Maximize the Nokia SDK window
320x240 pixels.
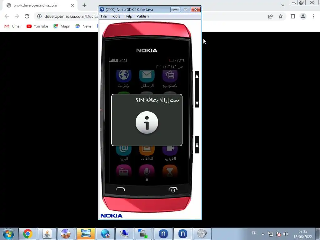185,10
